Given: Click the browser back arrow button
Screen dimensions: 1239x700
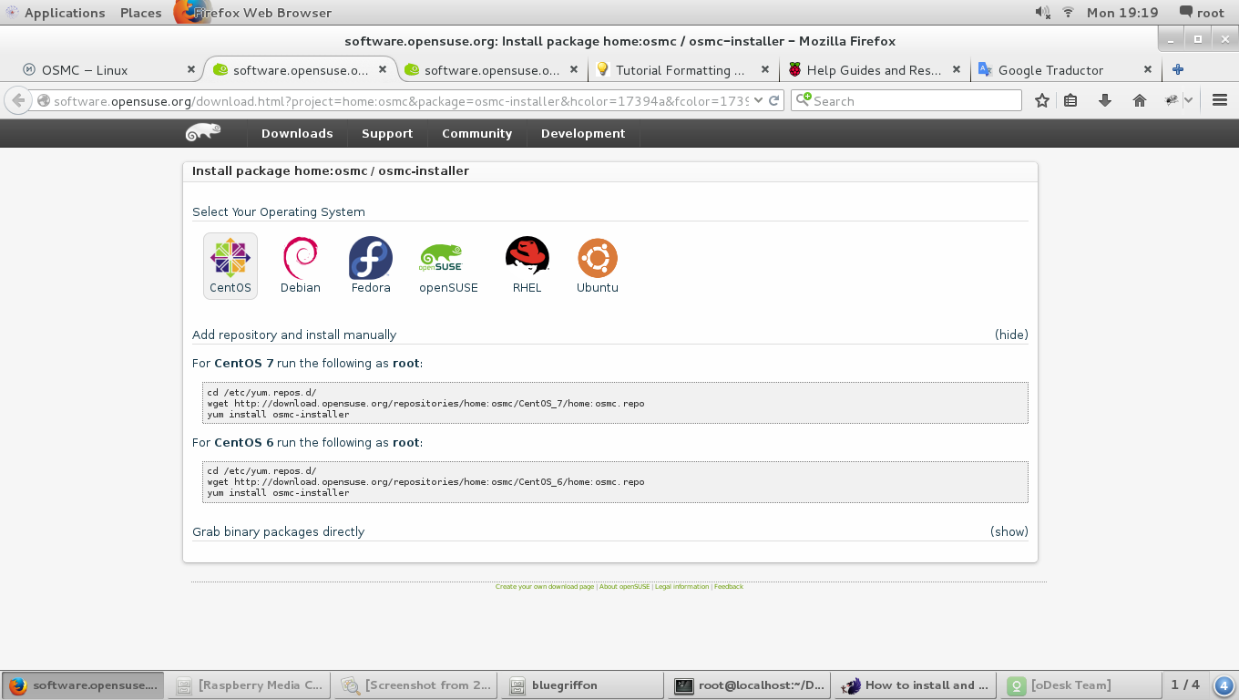Looking at the screenshot, I should point(18,100).
